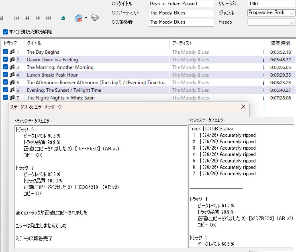Click the music note icon of track 5

pos(12,82)
